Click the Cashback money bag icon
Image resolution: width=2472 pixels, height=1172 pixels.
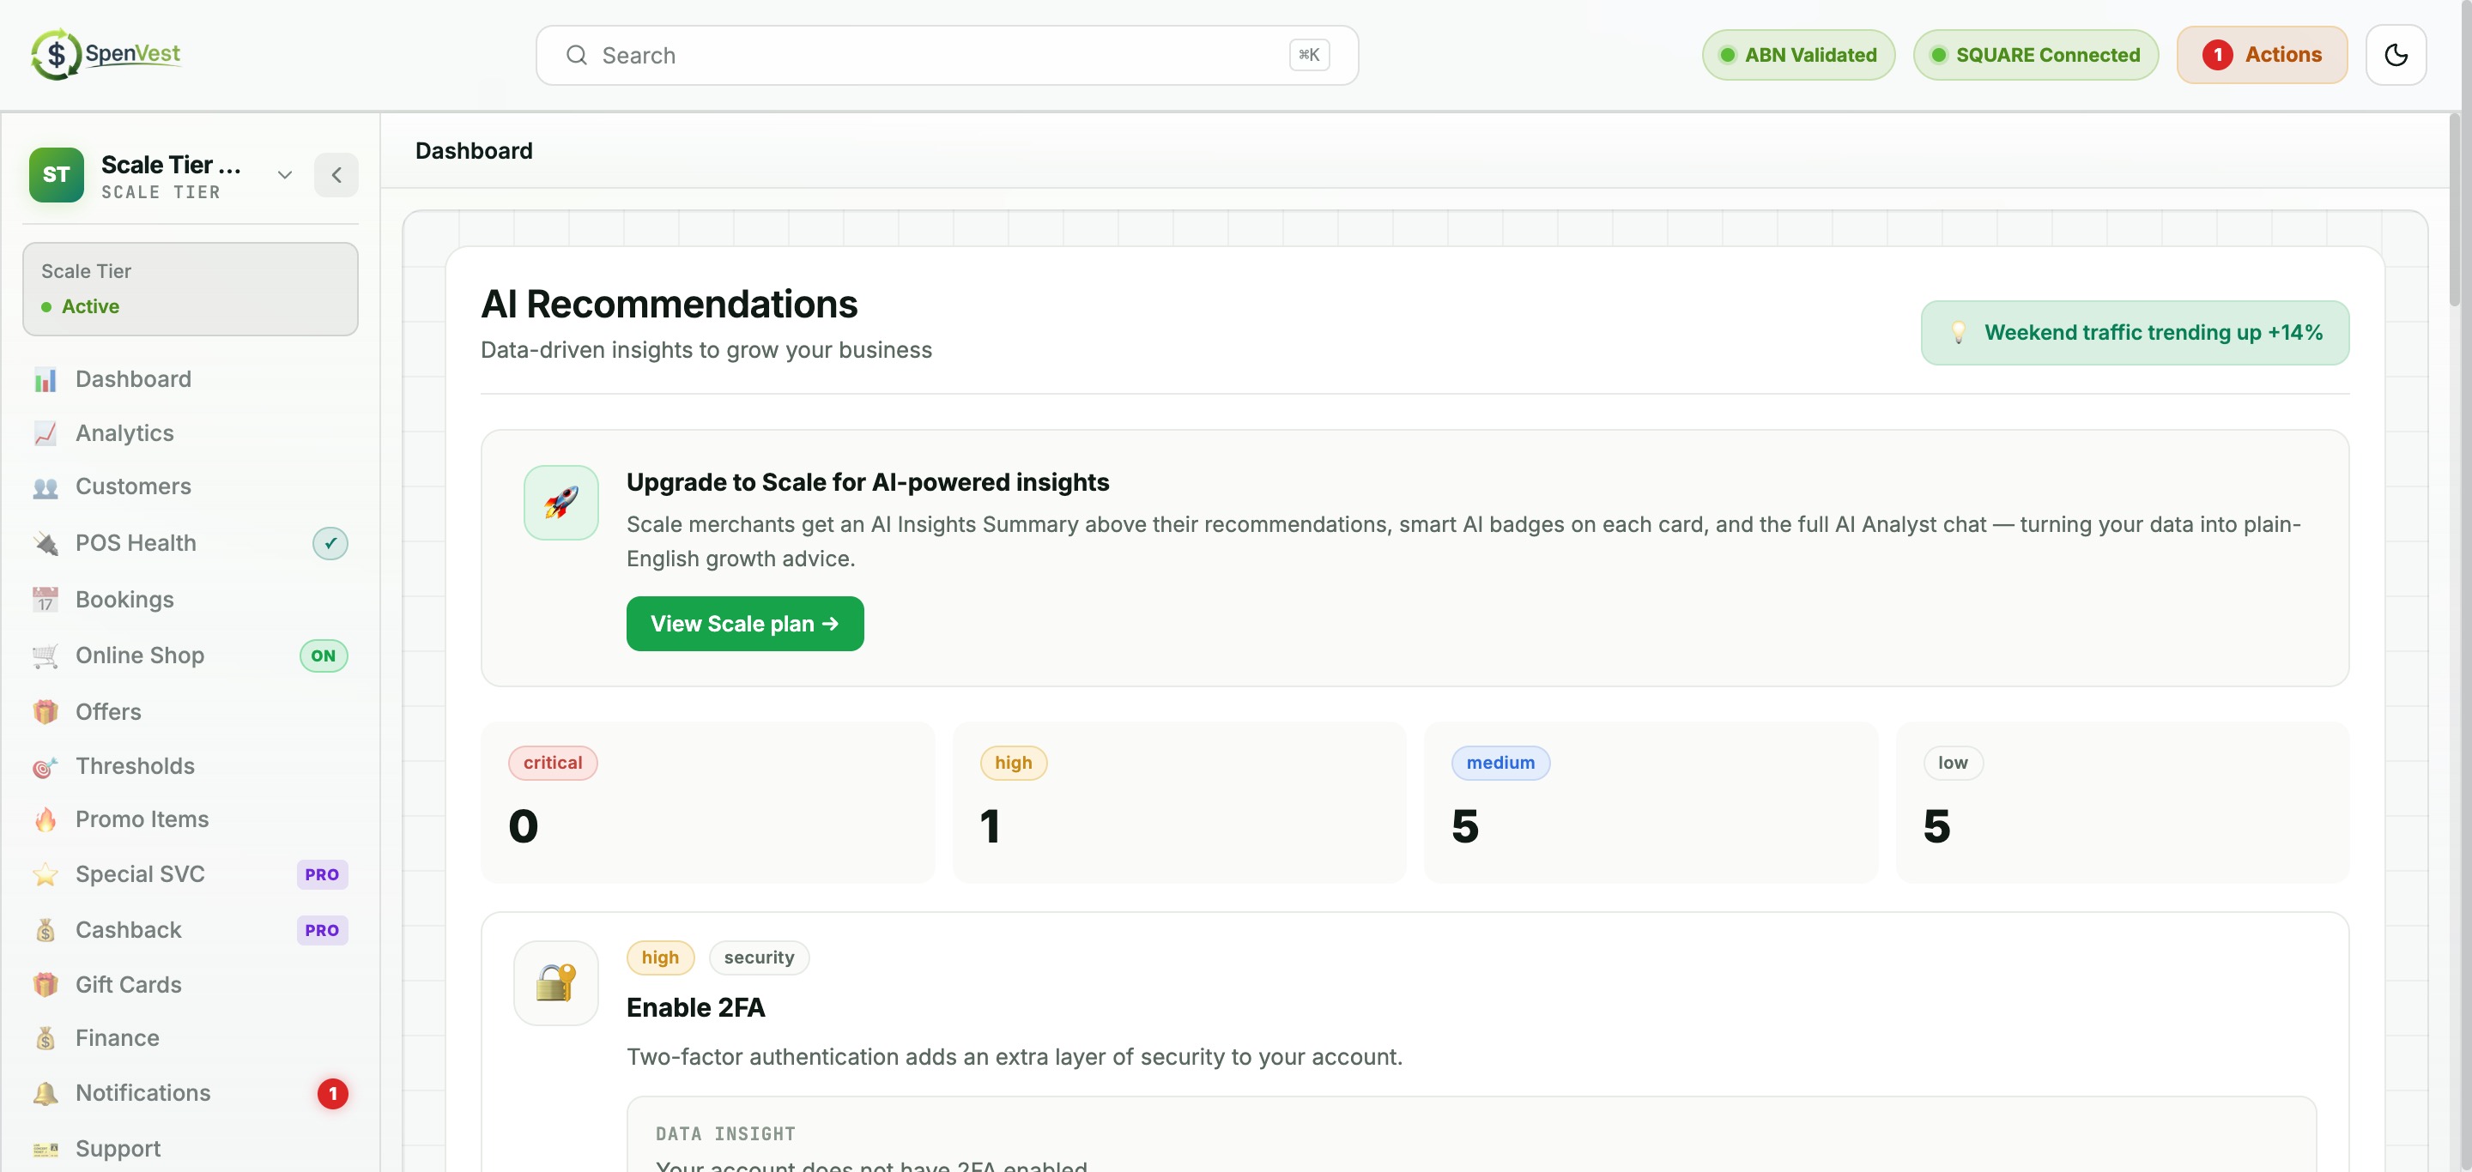click(x=45, y=930)
